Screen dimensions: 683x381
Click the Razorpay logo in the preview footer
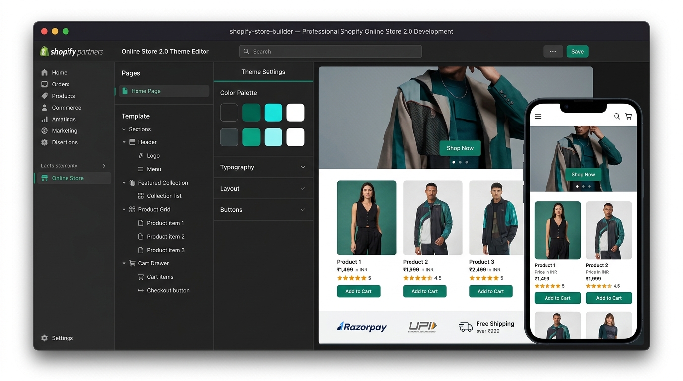click(362, 327)
